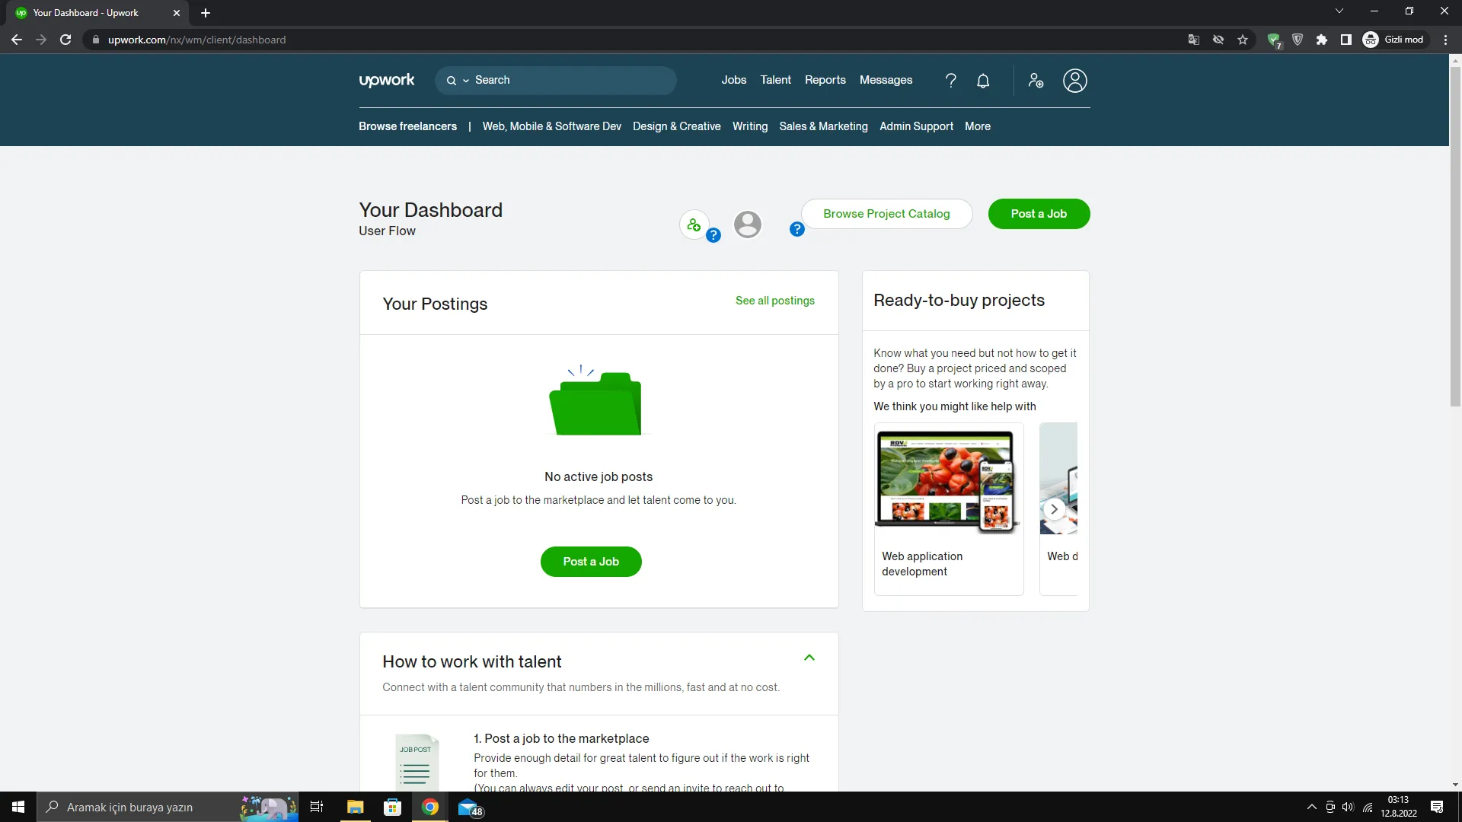The image size is (1462, 822).
Task: Click the gray profile avatar on dashboard
Action: (747, 225)
